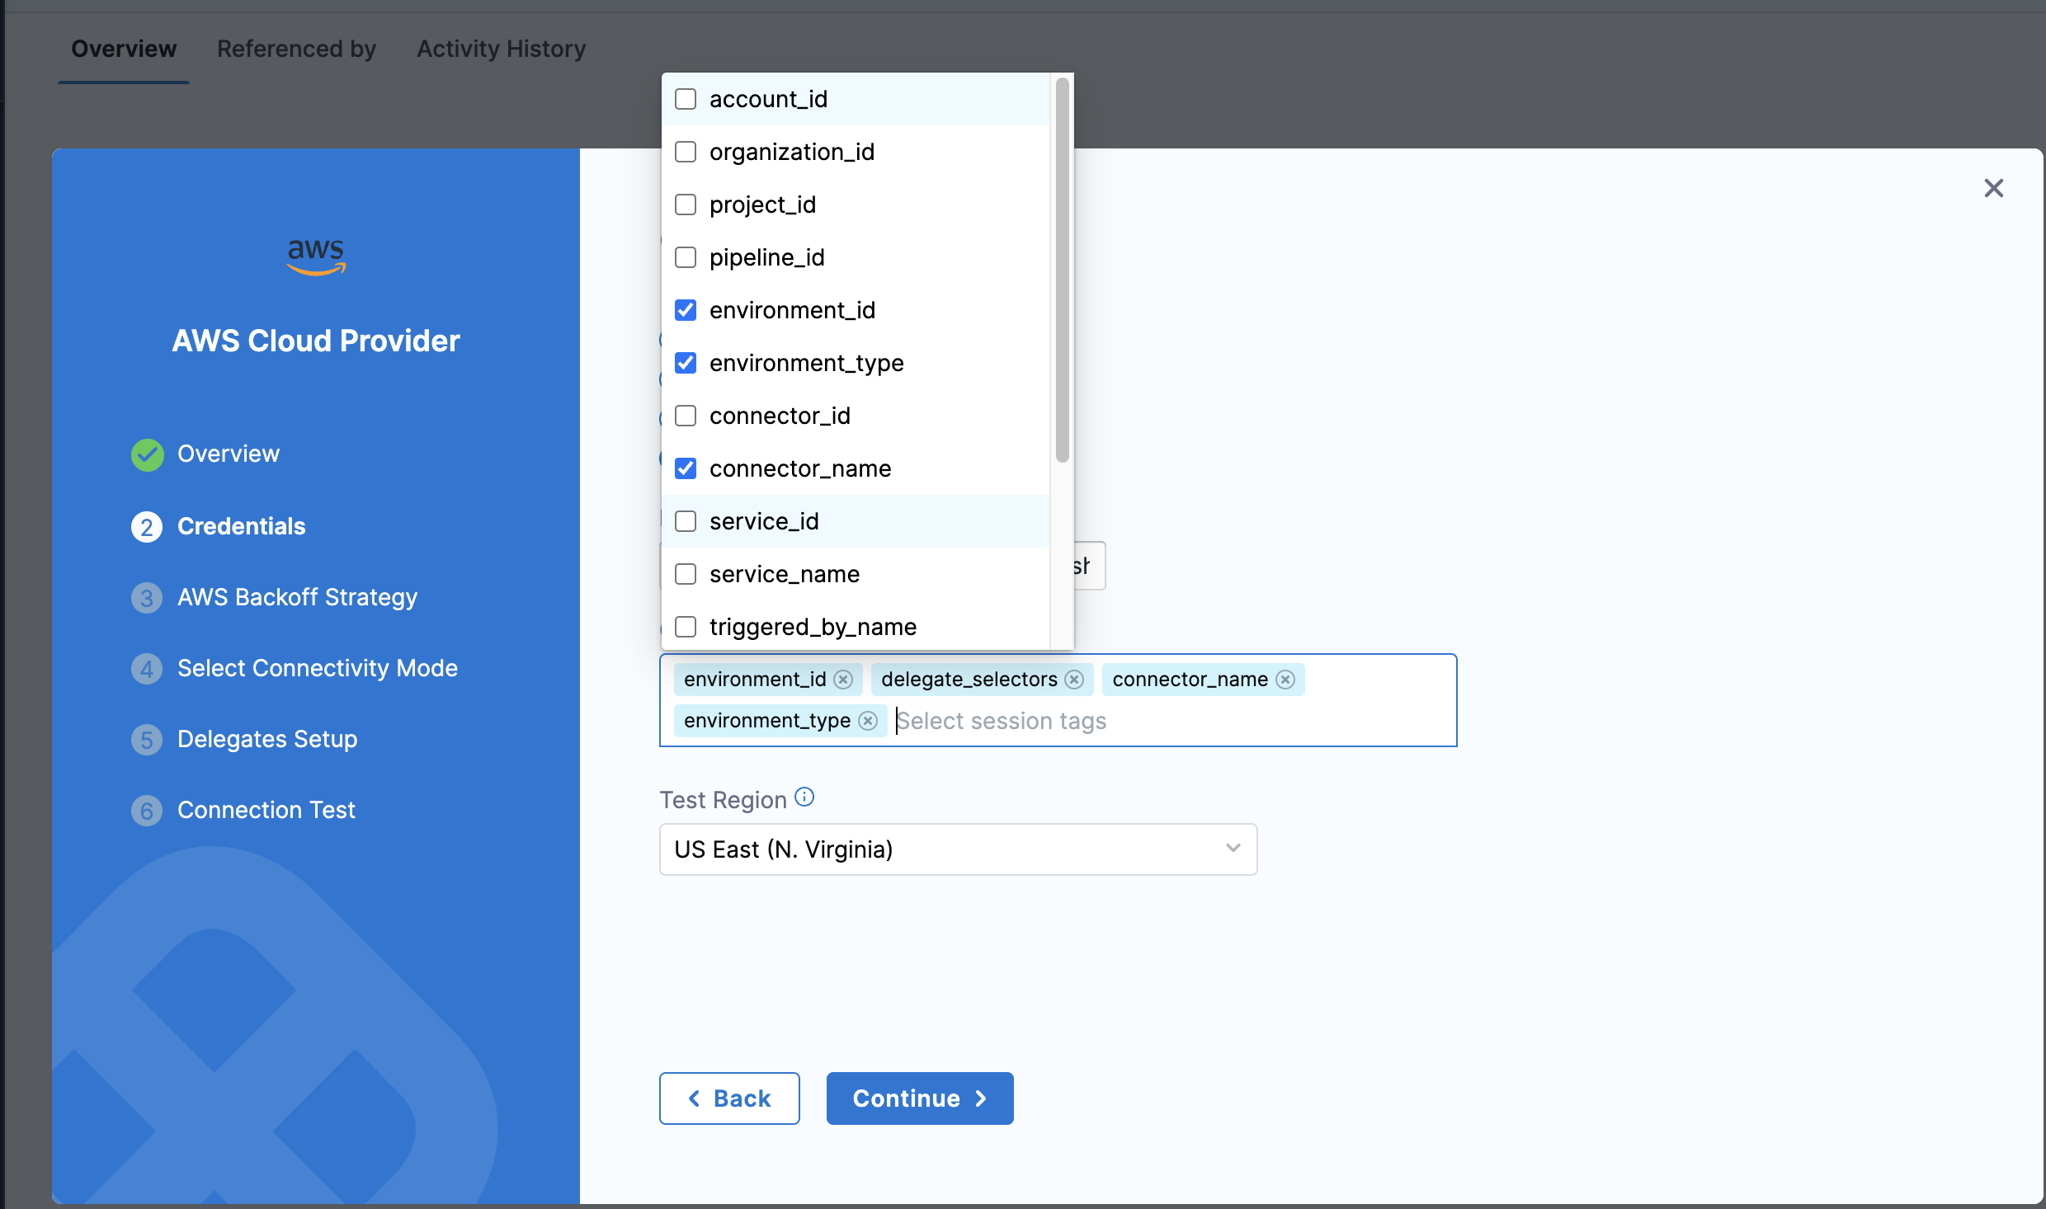
Task: Click the session tags multiselect field
Action: click(1058, 700)
